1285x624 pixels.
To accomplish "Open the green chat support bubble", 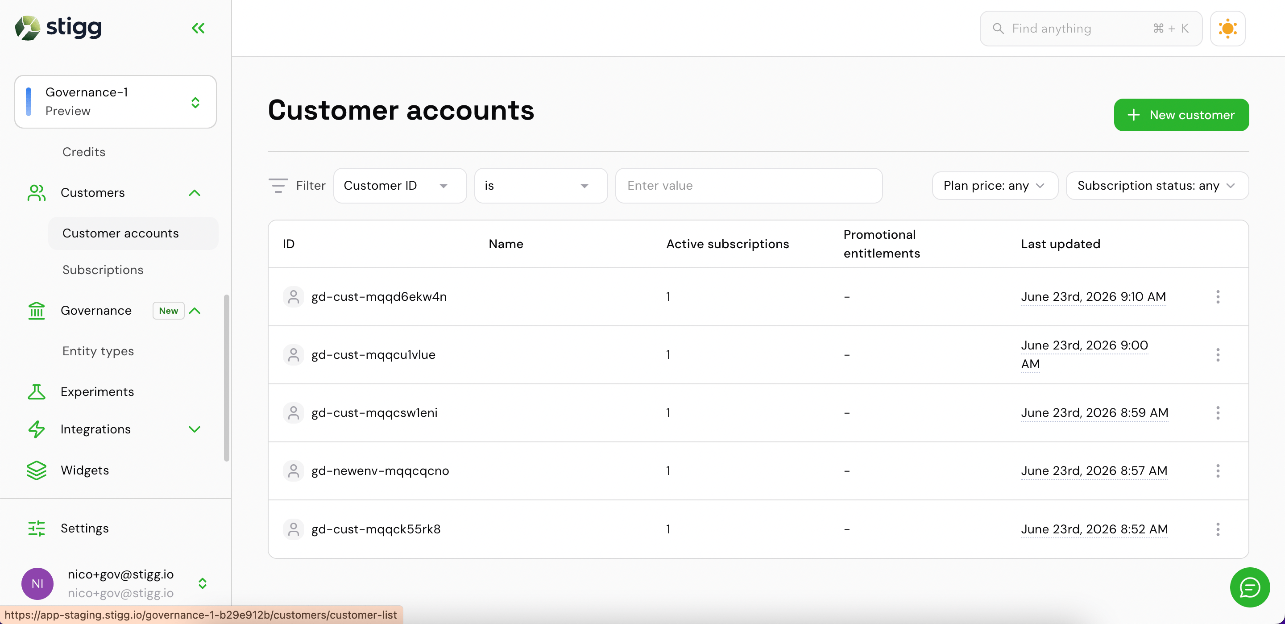I will point(1250,587).
